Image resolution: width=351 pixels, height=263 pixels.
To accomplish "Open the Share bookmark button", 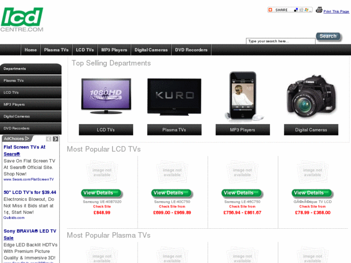I will click(290, 10).
